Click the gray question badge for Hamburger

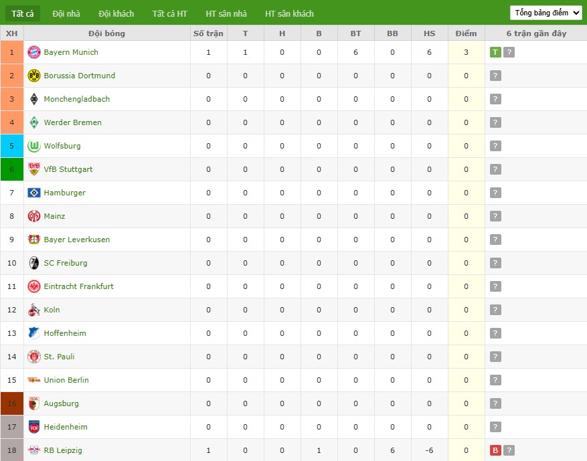(495, 193)
